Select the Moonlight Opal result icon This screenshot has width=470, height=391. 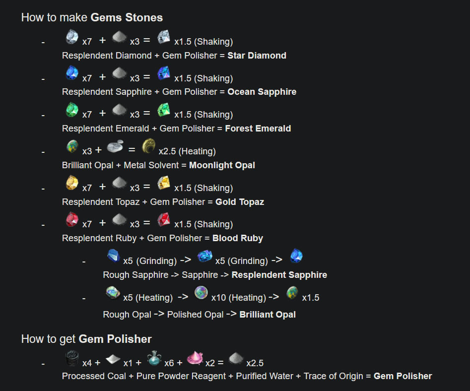click(148, 146)
